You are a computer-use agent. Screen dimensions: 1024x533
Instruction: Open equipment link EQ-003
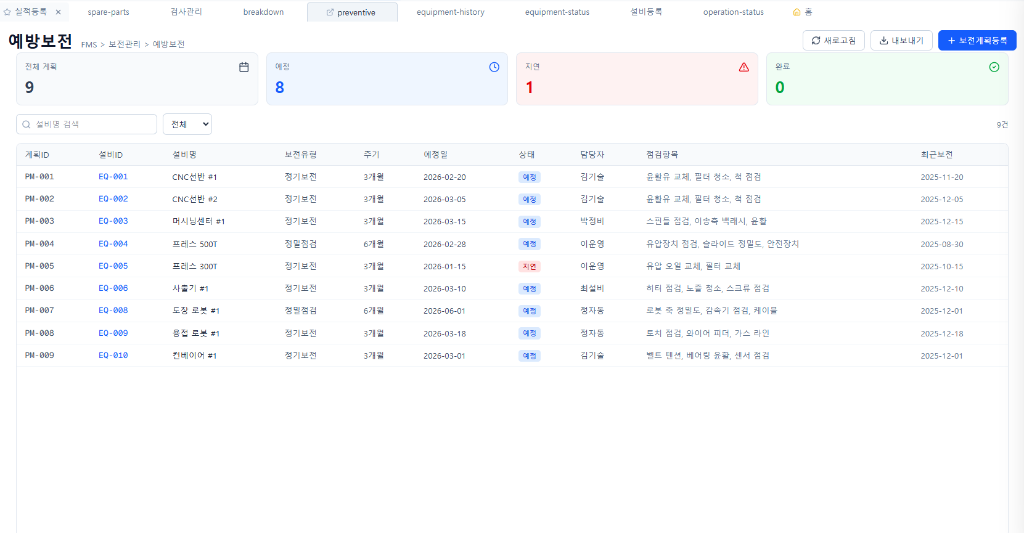(x=113, y=221)
